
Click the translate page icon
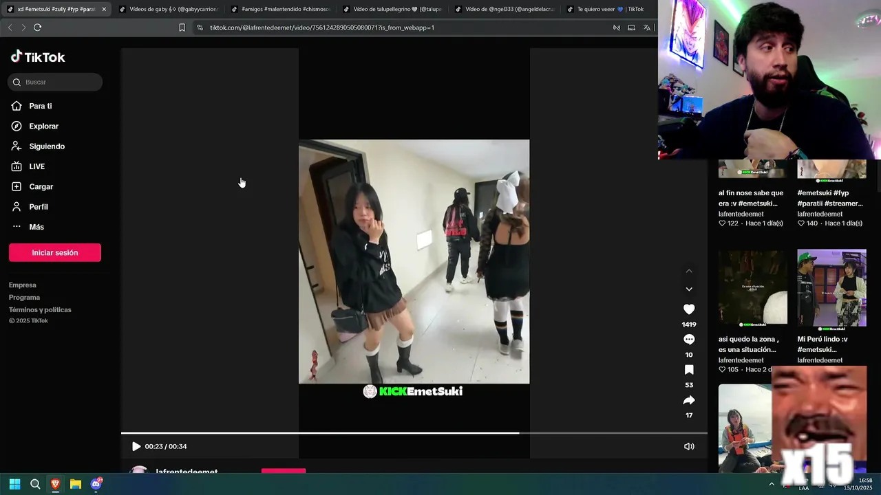coord(647,27)
